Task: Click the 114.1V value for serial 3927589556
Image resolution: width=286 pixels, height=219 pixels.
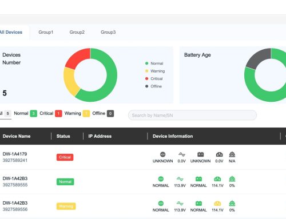Action: [217, 210]
